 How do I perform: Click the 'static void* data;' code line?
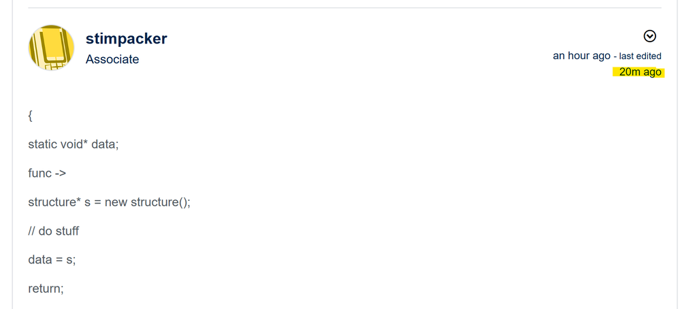[74, 144]
